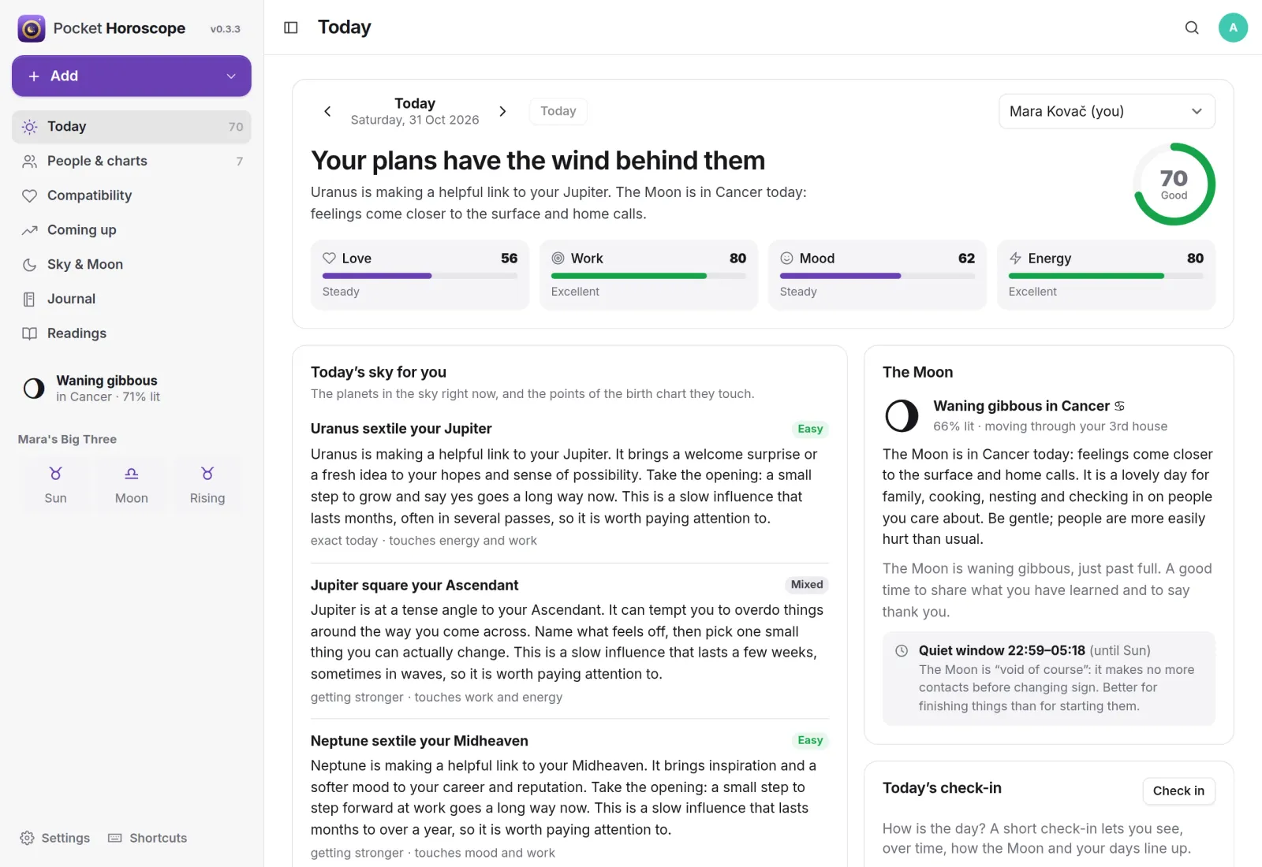This screenshot has height=867, width=1262.
Task: Click the Check in button
Action: [x=1178, y=791]
